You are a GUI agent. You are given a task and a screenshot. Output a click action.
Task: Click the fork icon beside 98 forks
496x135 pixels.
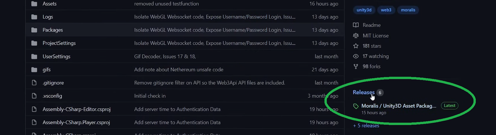[x=356, y=66]
